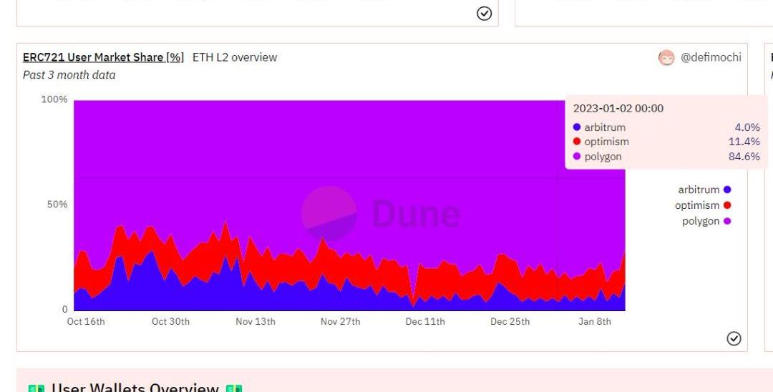Click the Dune watermark logo in the chart
Image resolution: width=773 pixels, height=392 pixels.
click(381, 214)
